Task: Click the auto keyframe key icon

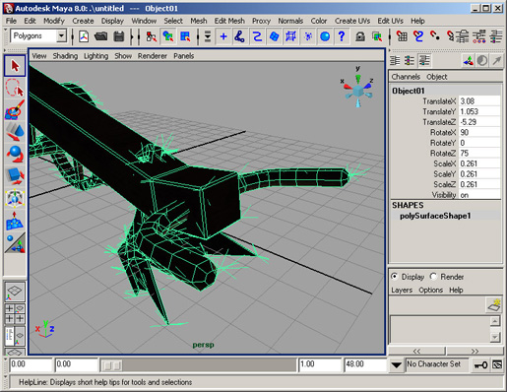Action: point(480,364)
